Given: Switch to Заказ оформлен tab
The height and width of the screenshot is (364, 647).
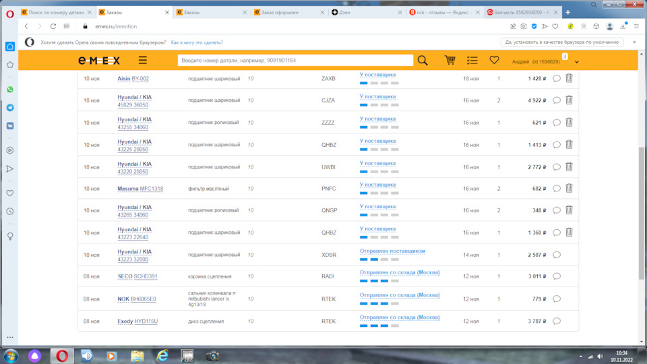Looking at the screenshot, I should (288, 12).
